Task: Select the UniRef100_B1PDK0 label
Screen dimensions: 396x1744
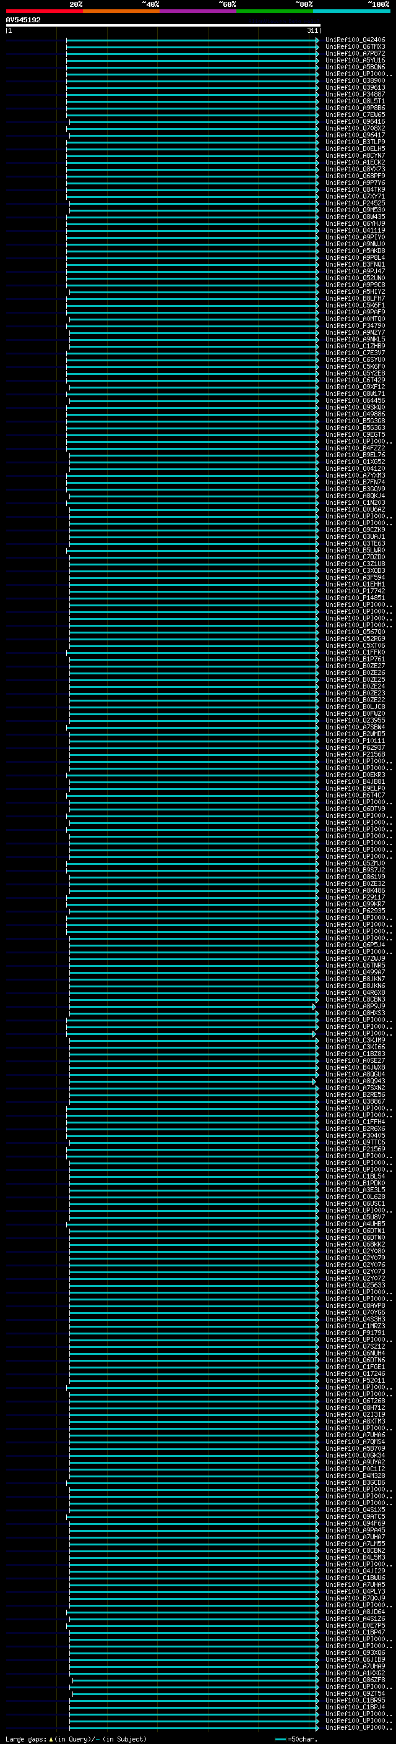Action: pyautogui.click(x=355, y=1183)
